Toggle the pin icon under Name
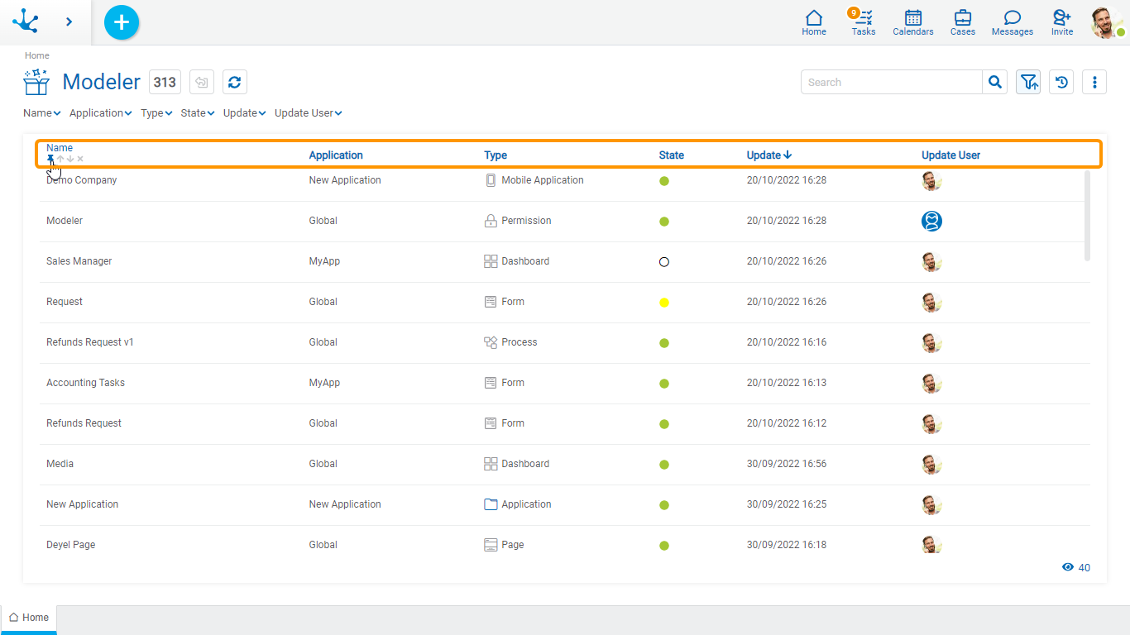Image resolution: width=1130 pixels, height=635 pixels. [50, 159]
